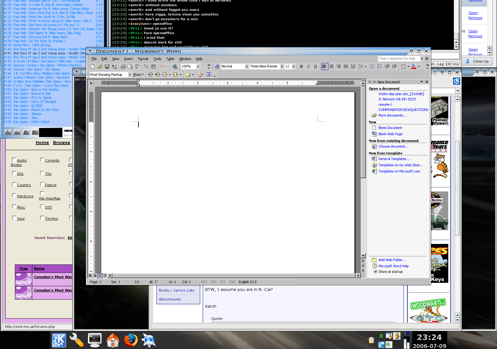
Task: Open the Zoom 100% dropdown
Action: pos(198,67)
